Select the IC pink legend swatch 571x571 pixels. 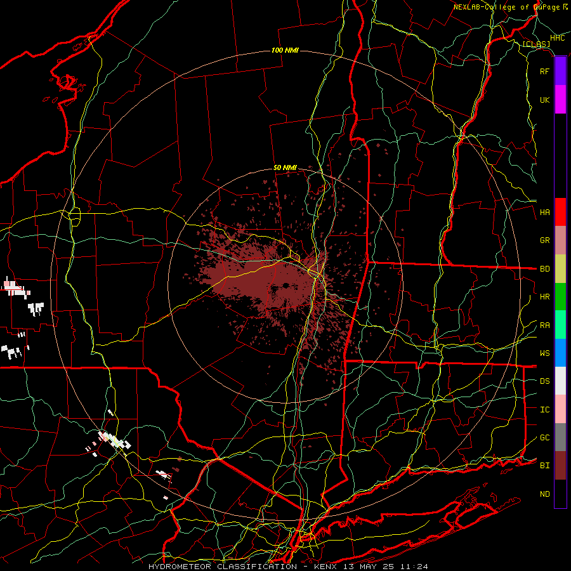click(560, 409)
